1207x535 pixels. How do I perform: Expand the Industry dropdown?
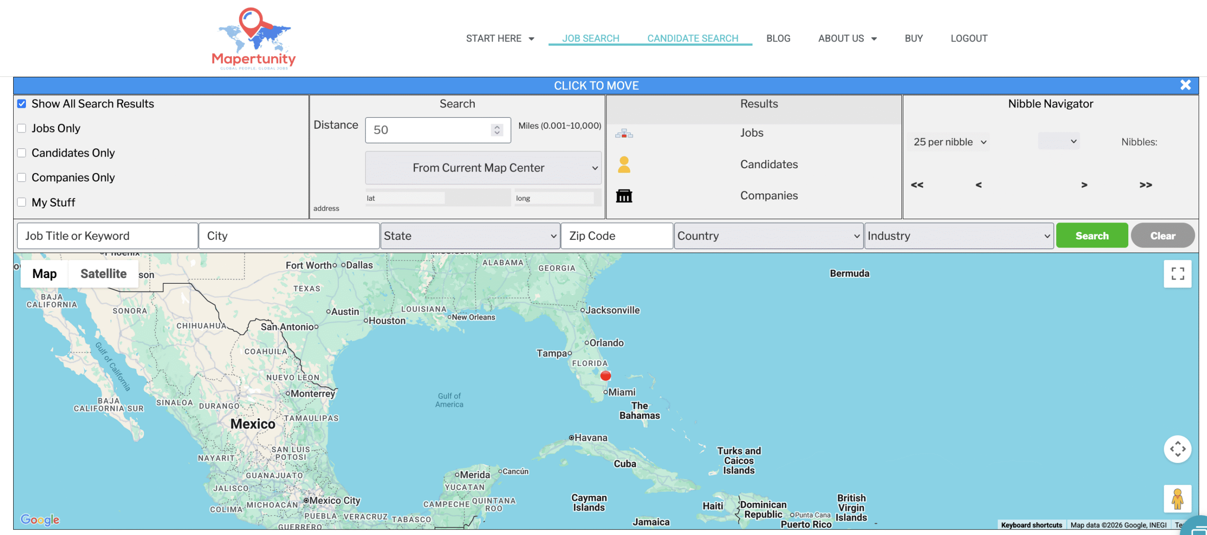(x=959, y=236)
